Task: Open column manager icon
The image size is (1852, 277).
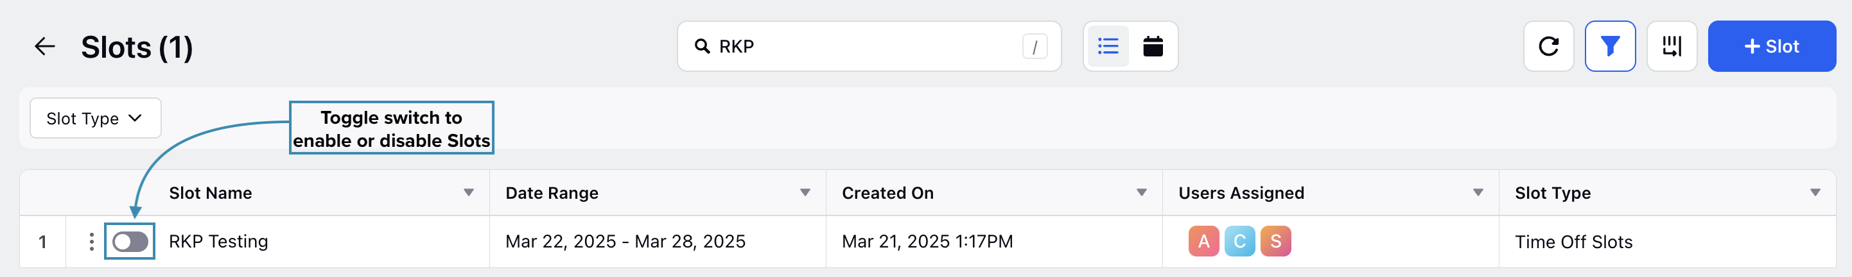Action: click(x=1672, y=47)
